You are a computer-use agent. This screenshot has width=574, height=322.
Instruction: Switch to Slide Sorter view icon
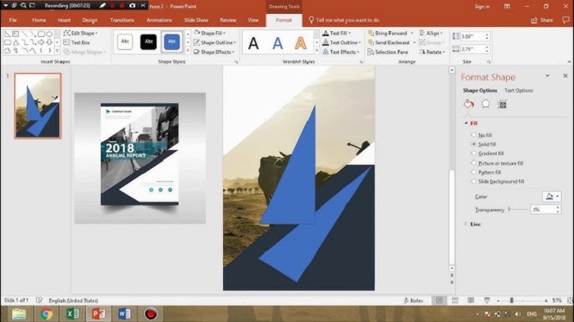point(455,301)
